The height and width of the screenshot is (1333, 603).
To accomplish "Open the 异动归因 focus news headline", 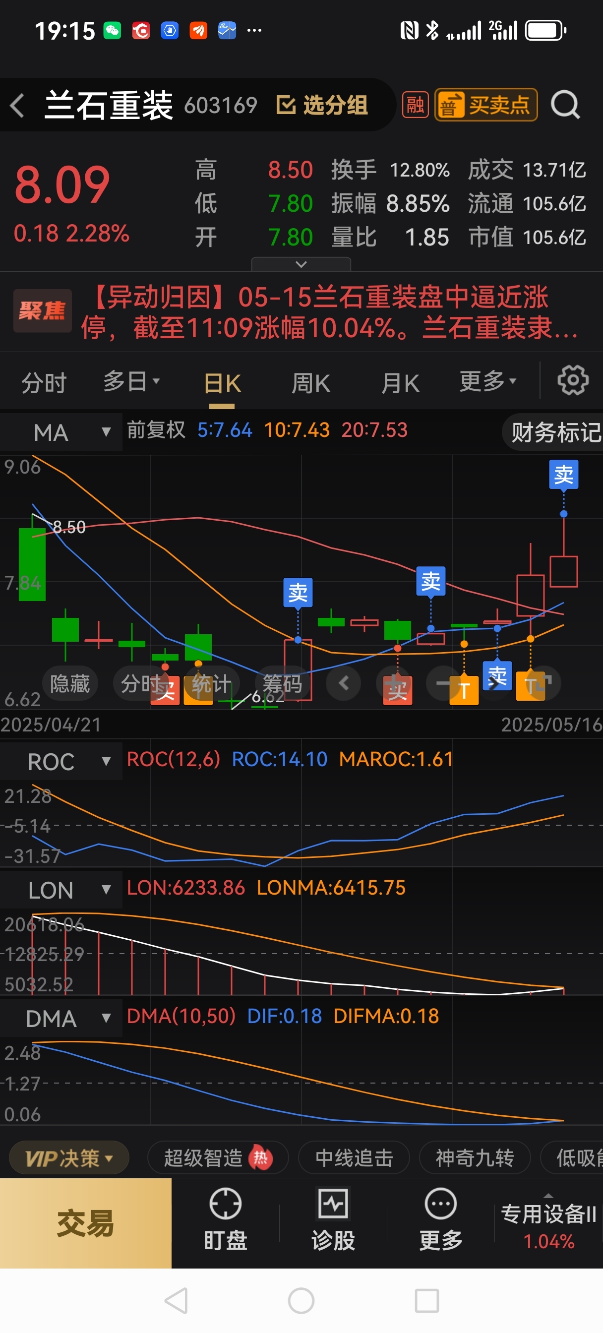I will click(x=329, y=312).
